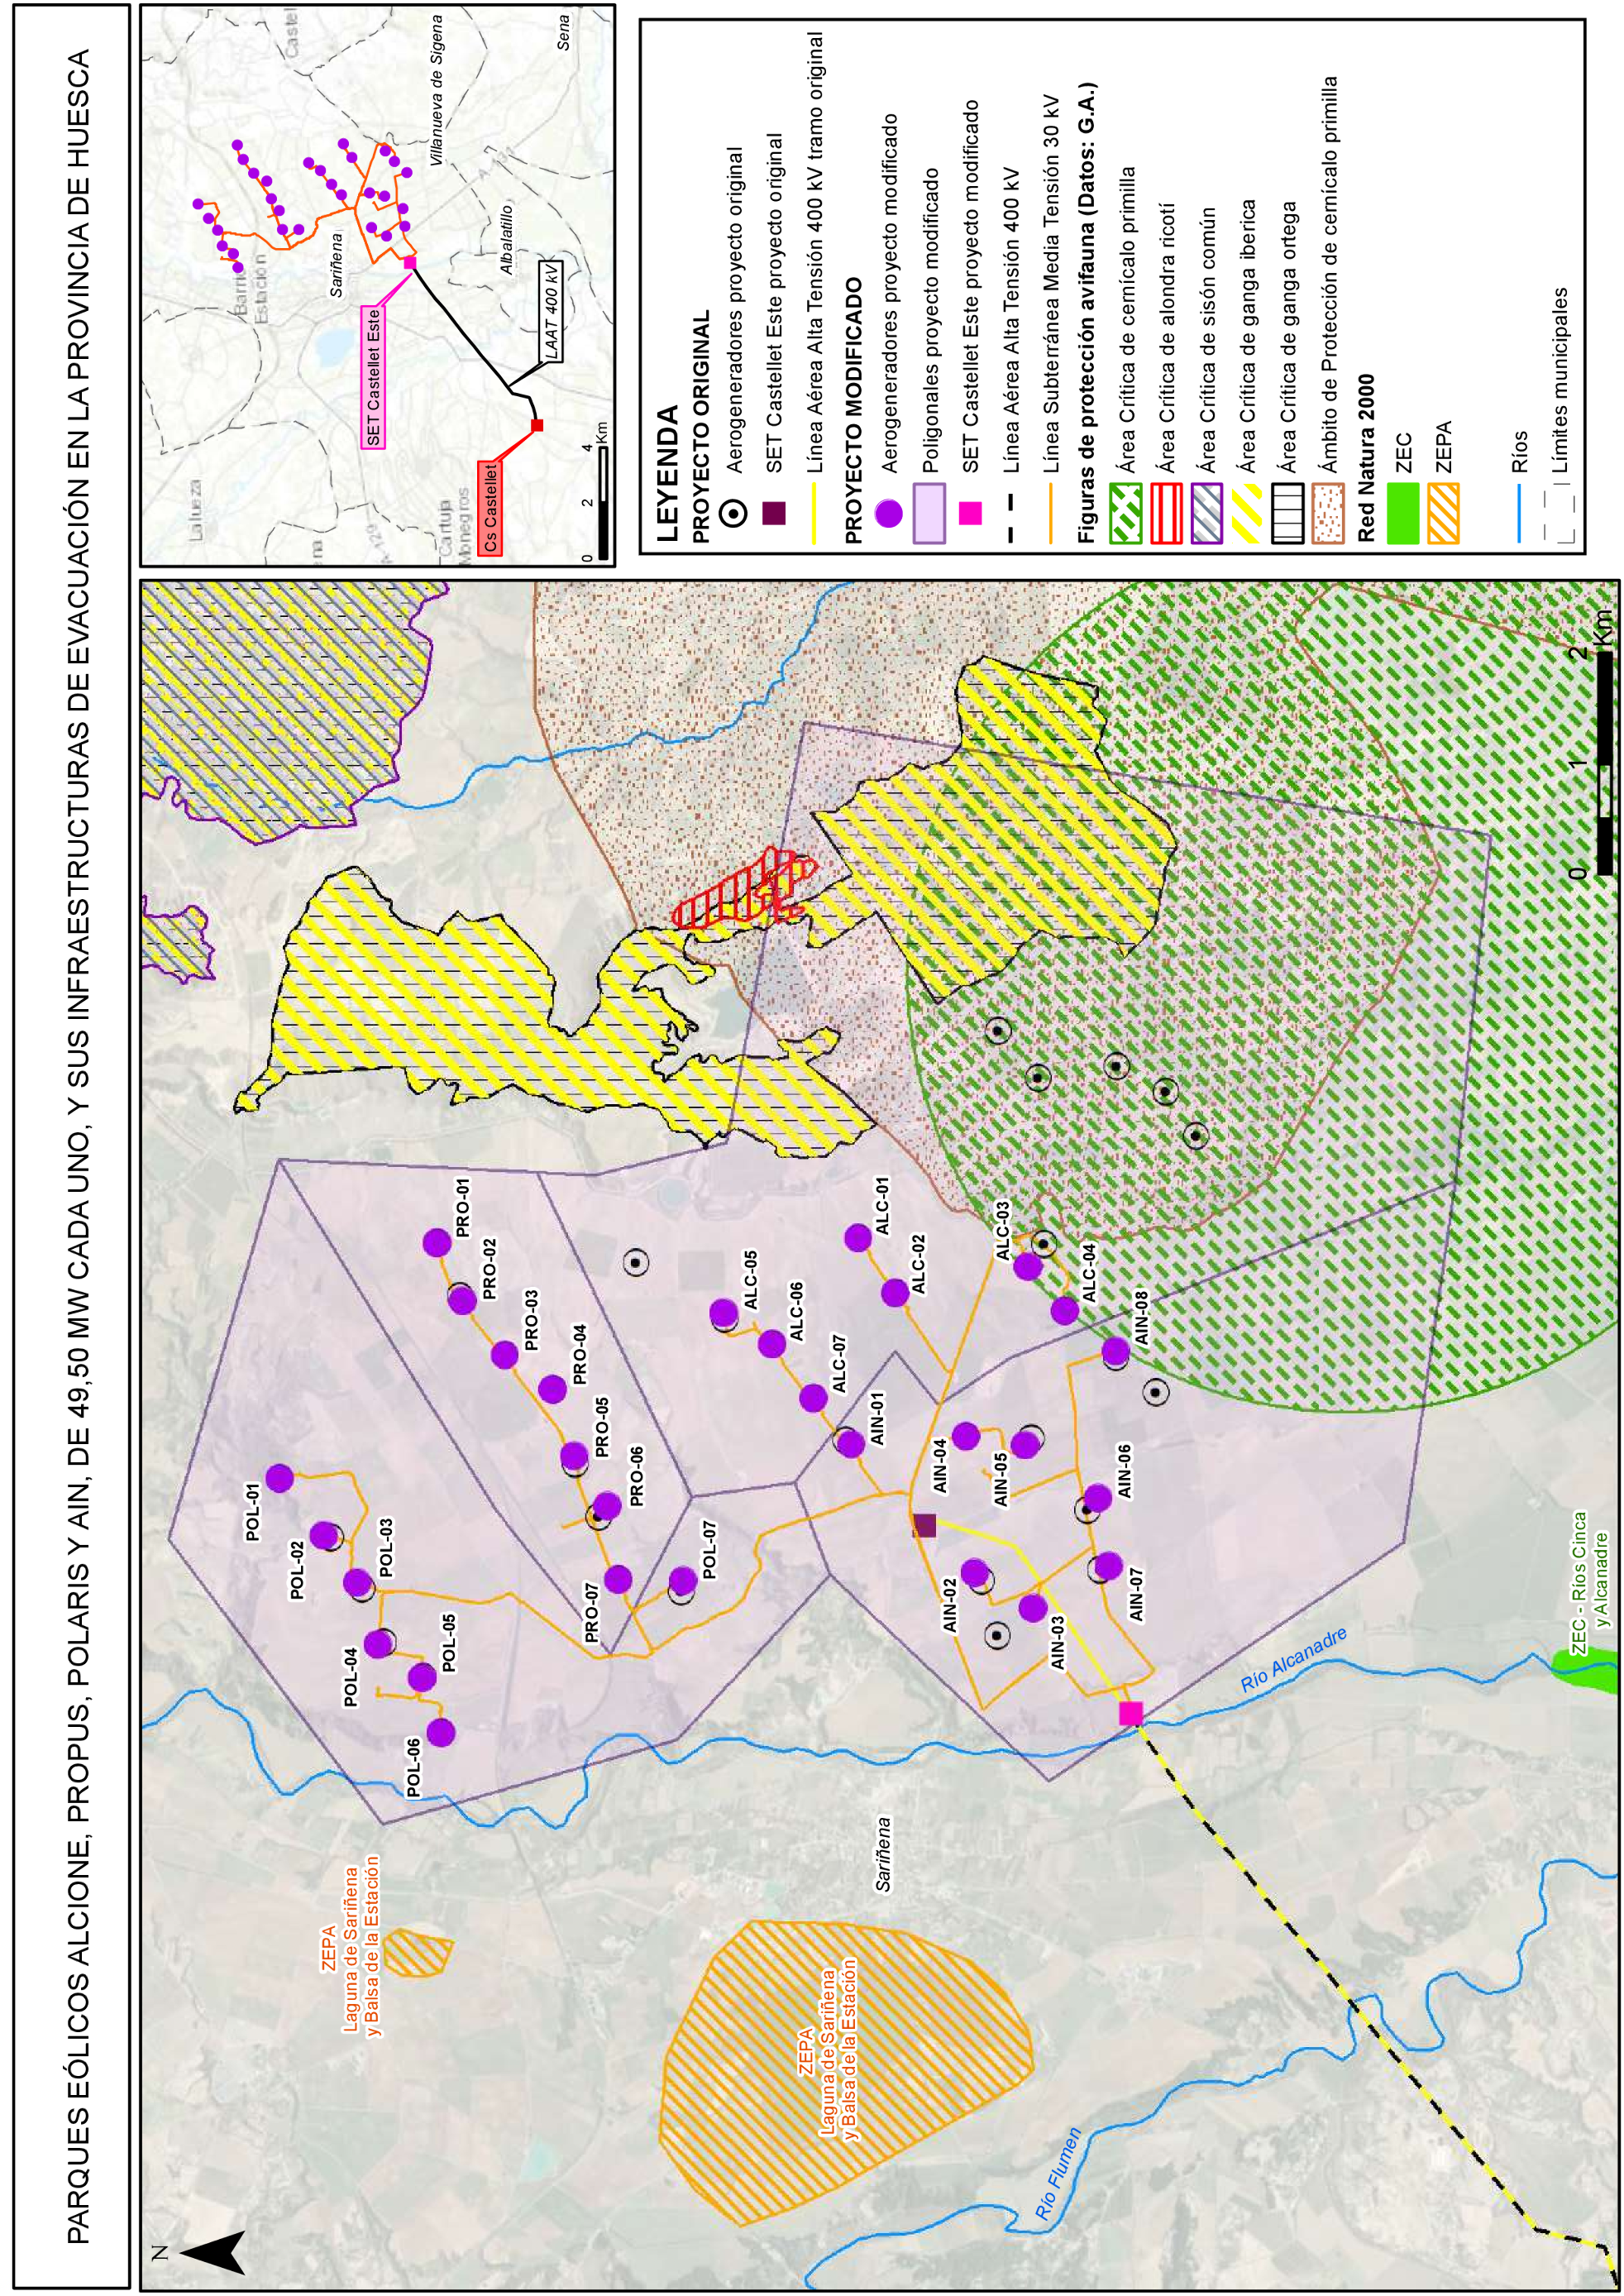The width and height of the screenshot is (1624, 2296).
Task: Click the small orange ZEPA hatched polygon near POL-06
Action: coord(418,1953)
